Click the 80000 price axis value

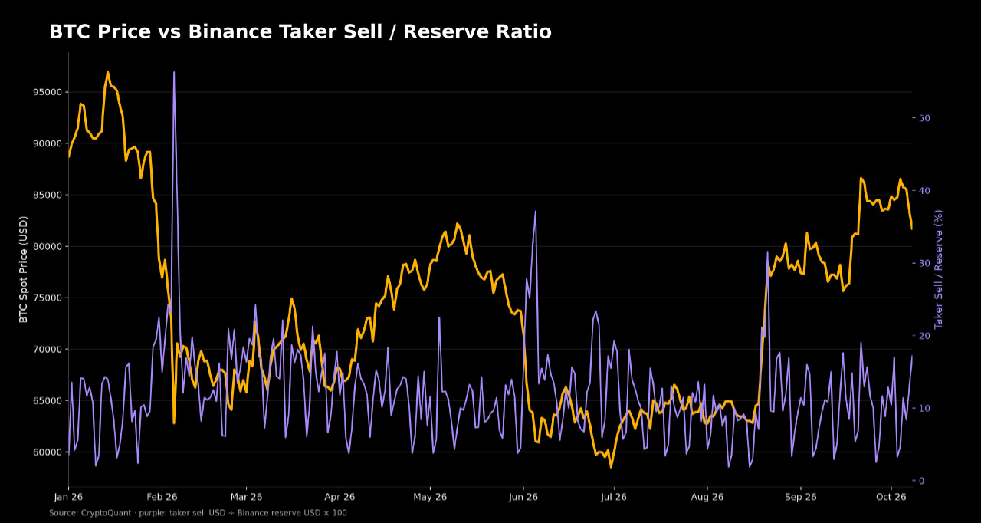click(49, 246)
